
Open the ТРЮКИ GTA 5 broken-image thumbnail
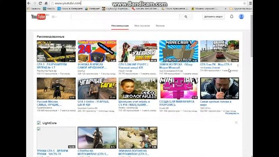pyautogui.click(x=56, y=138)
